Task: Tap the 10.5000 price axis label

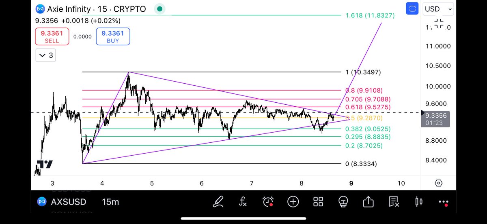Action: 437,66
